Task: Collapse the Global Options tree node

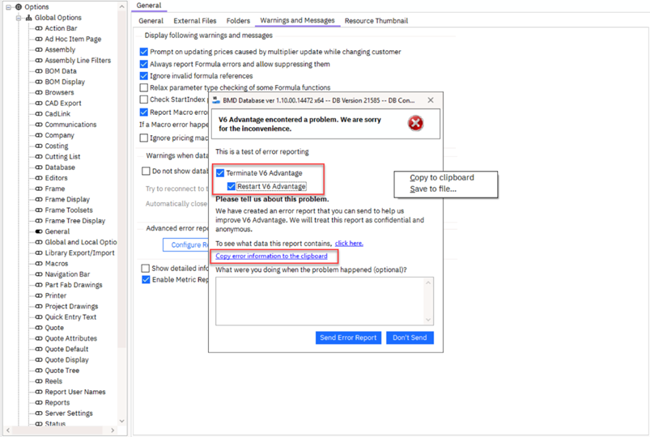Action: [19, 18]
